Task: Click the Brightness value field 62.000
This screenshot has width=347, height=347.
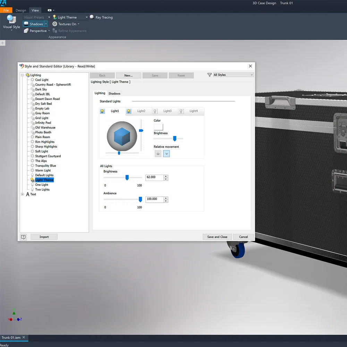Action: (x=154, y=177)
